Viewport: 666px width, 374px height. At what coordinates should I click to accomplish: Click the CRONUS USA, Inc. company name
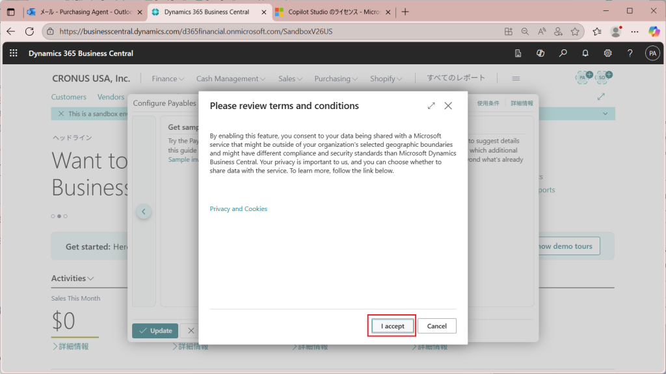click(x=91, y=79)
